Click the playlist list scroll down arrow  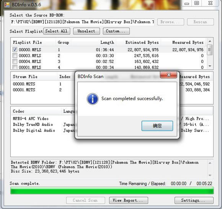pos(210,66)
